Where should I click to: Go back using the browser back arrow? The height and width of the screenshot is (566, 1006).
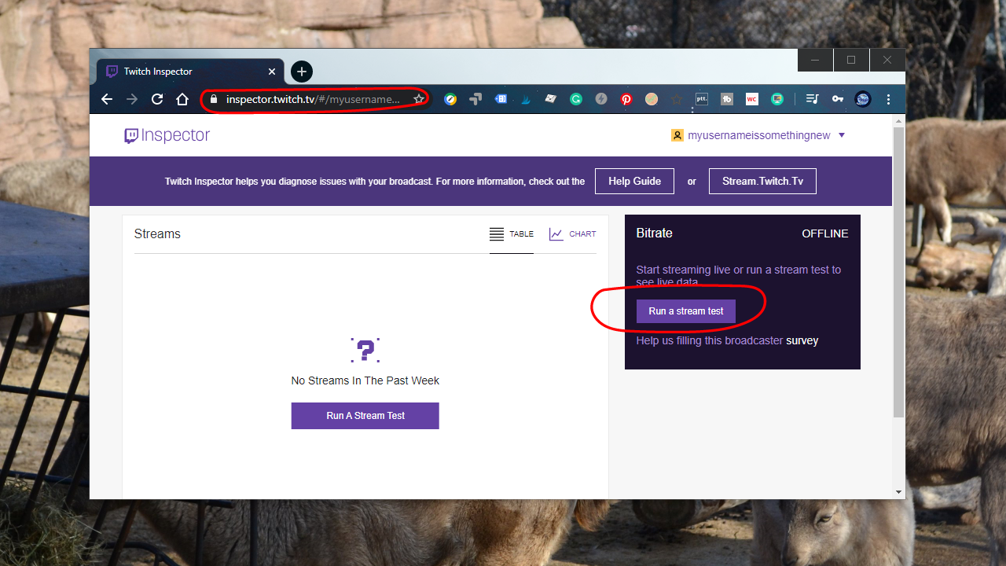click(x=107, y=99)
